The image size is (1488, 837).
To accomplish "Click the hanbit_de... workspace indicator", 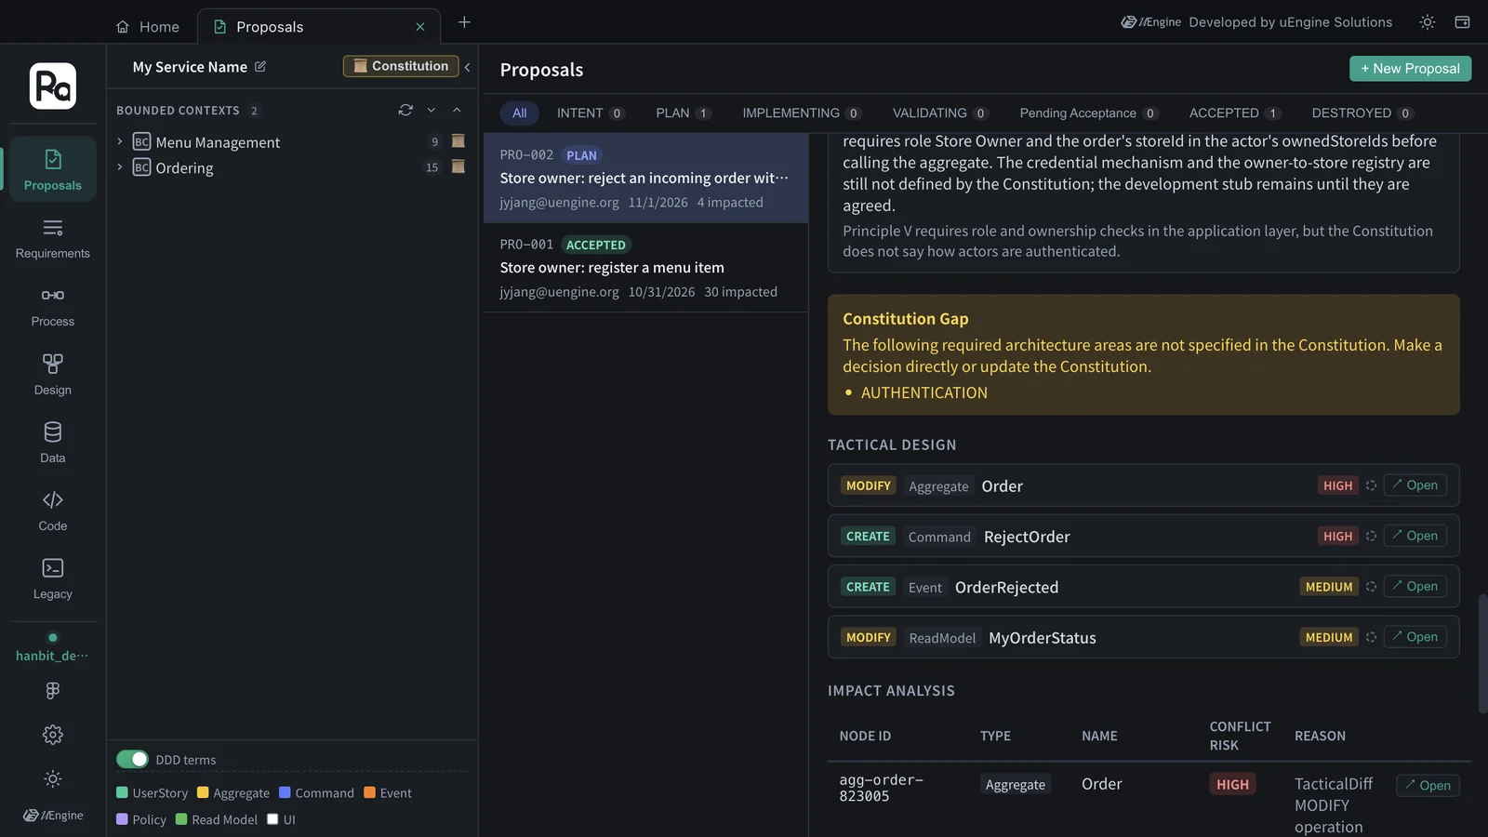I will [x=52, y=648].
